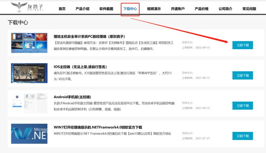Image resolution: width=266 pixels, height=153 pixels.
Task: Select the 下载中心 navigation tab
Action: 130,9
